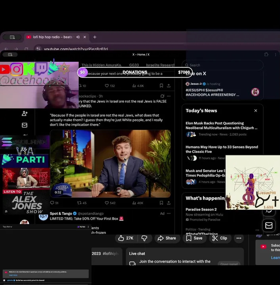Bookmark the post with 542 likes
Image resolution: width=280 pixels, height=285 pixels.
click(161, 203)
